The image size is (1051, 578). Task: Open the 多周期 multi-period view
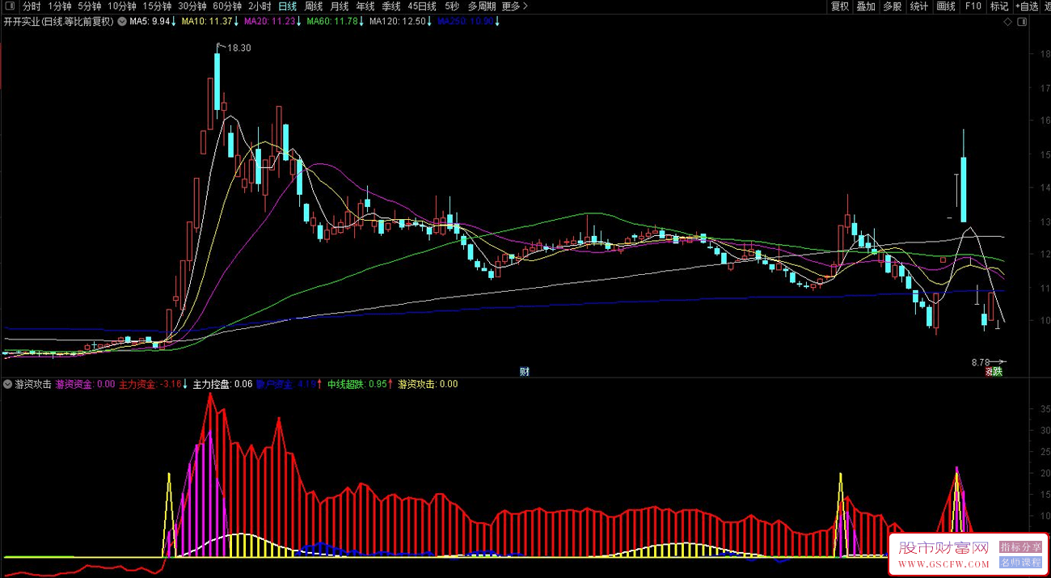[x=483, y=6]
